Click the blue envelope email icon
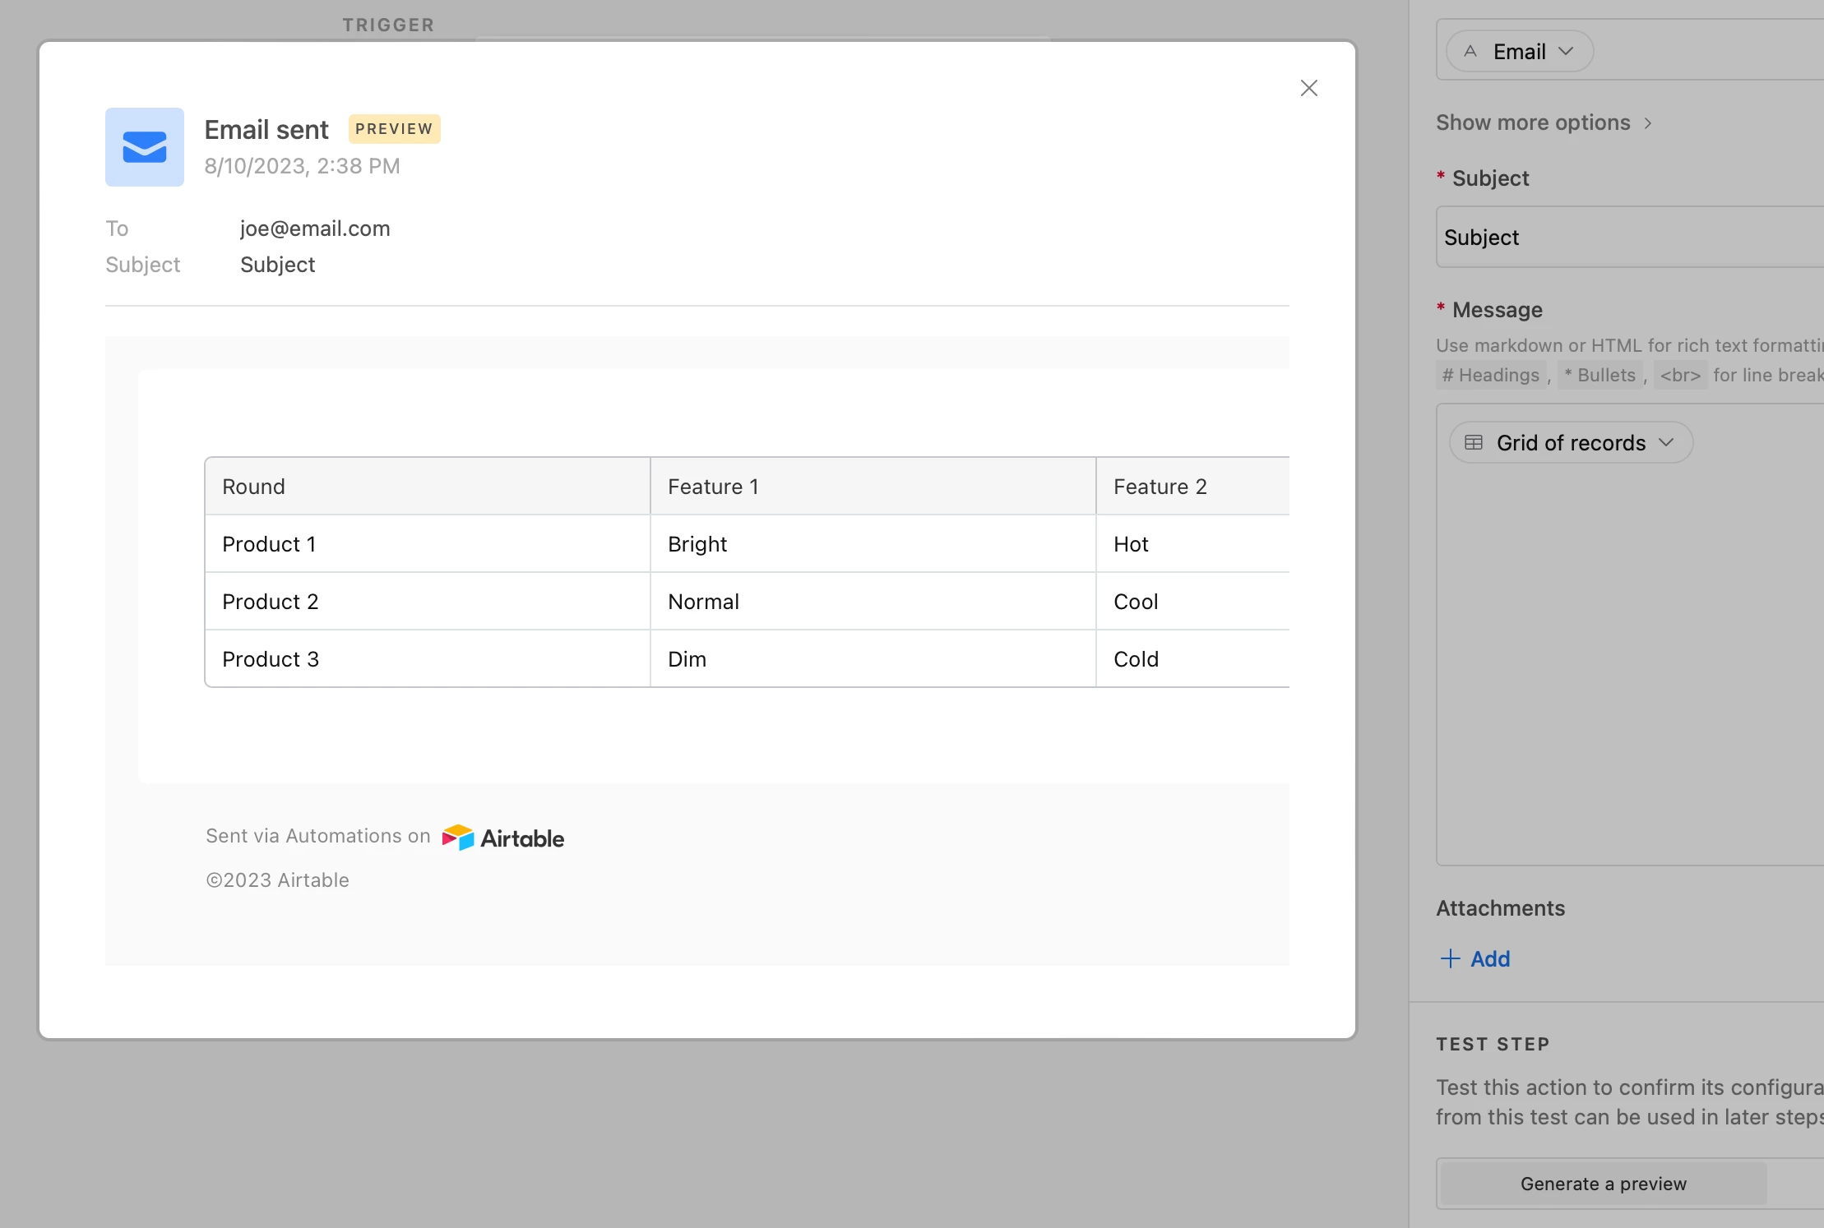 pyautogui.click(x=145, y=147)
